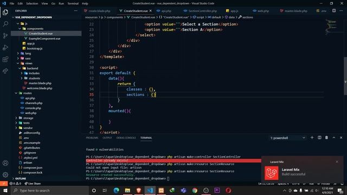Switch to the PROBLEMS panel tab
Image resolution: width=347 pixels, height=195 pixels.
92,138
